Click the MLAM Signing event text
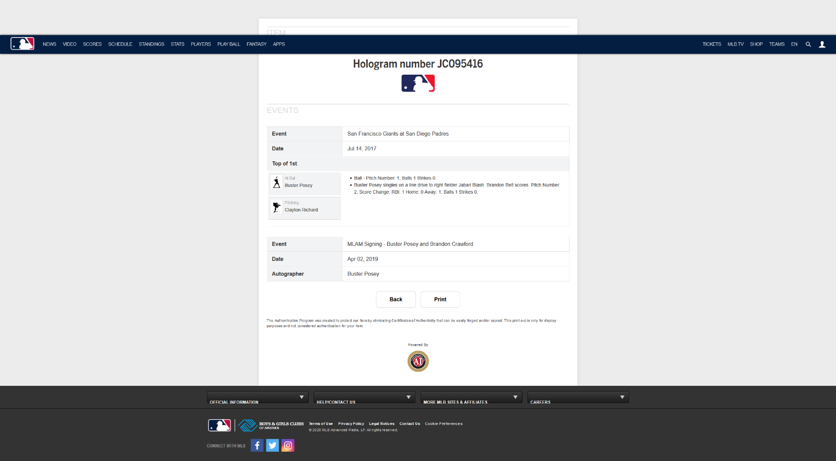Viewport: 836px width, 461px height. tap(410, 244)
